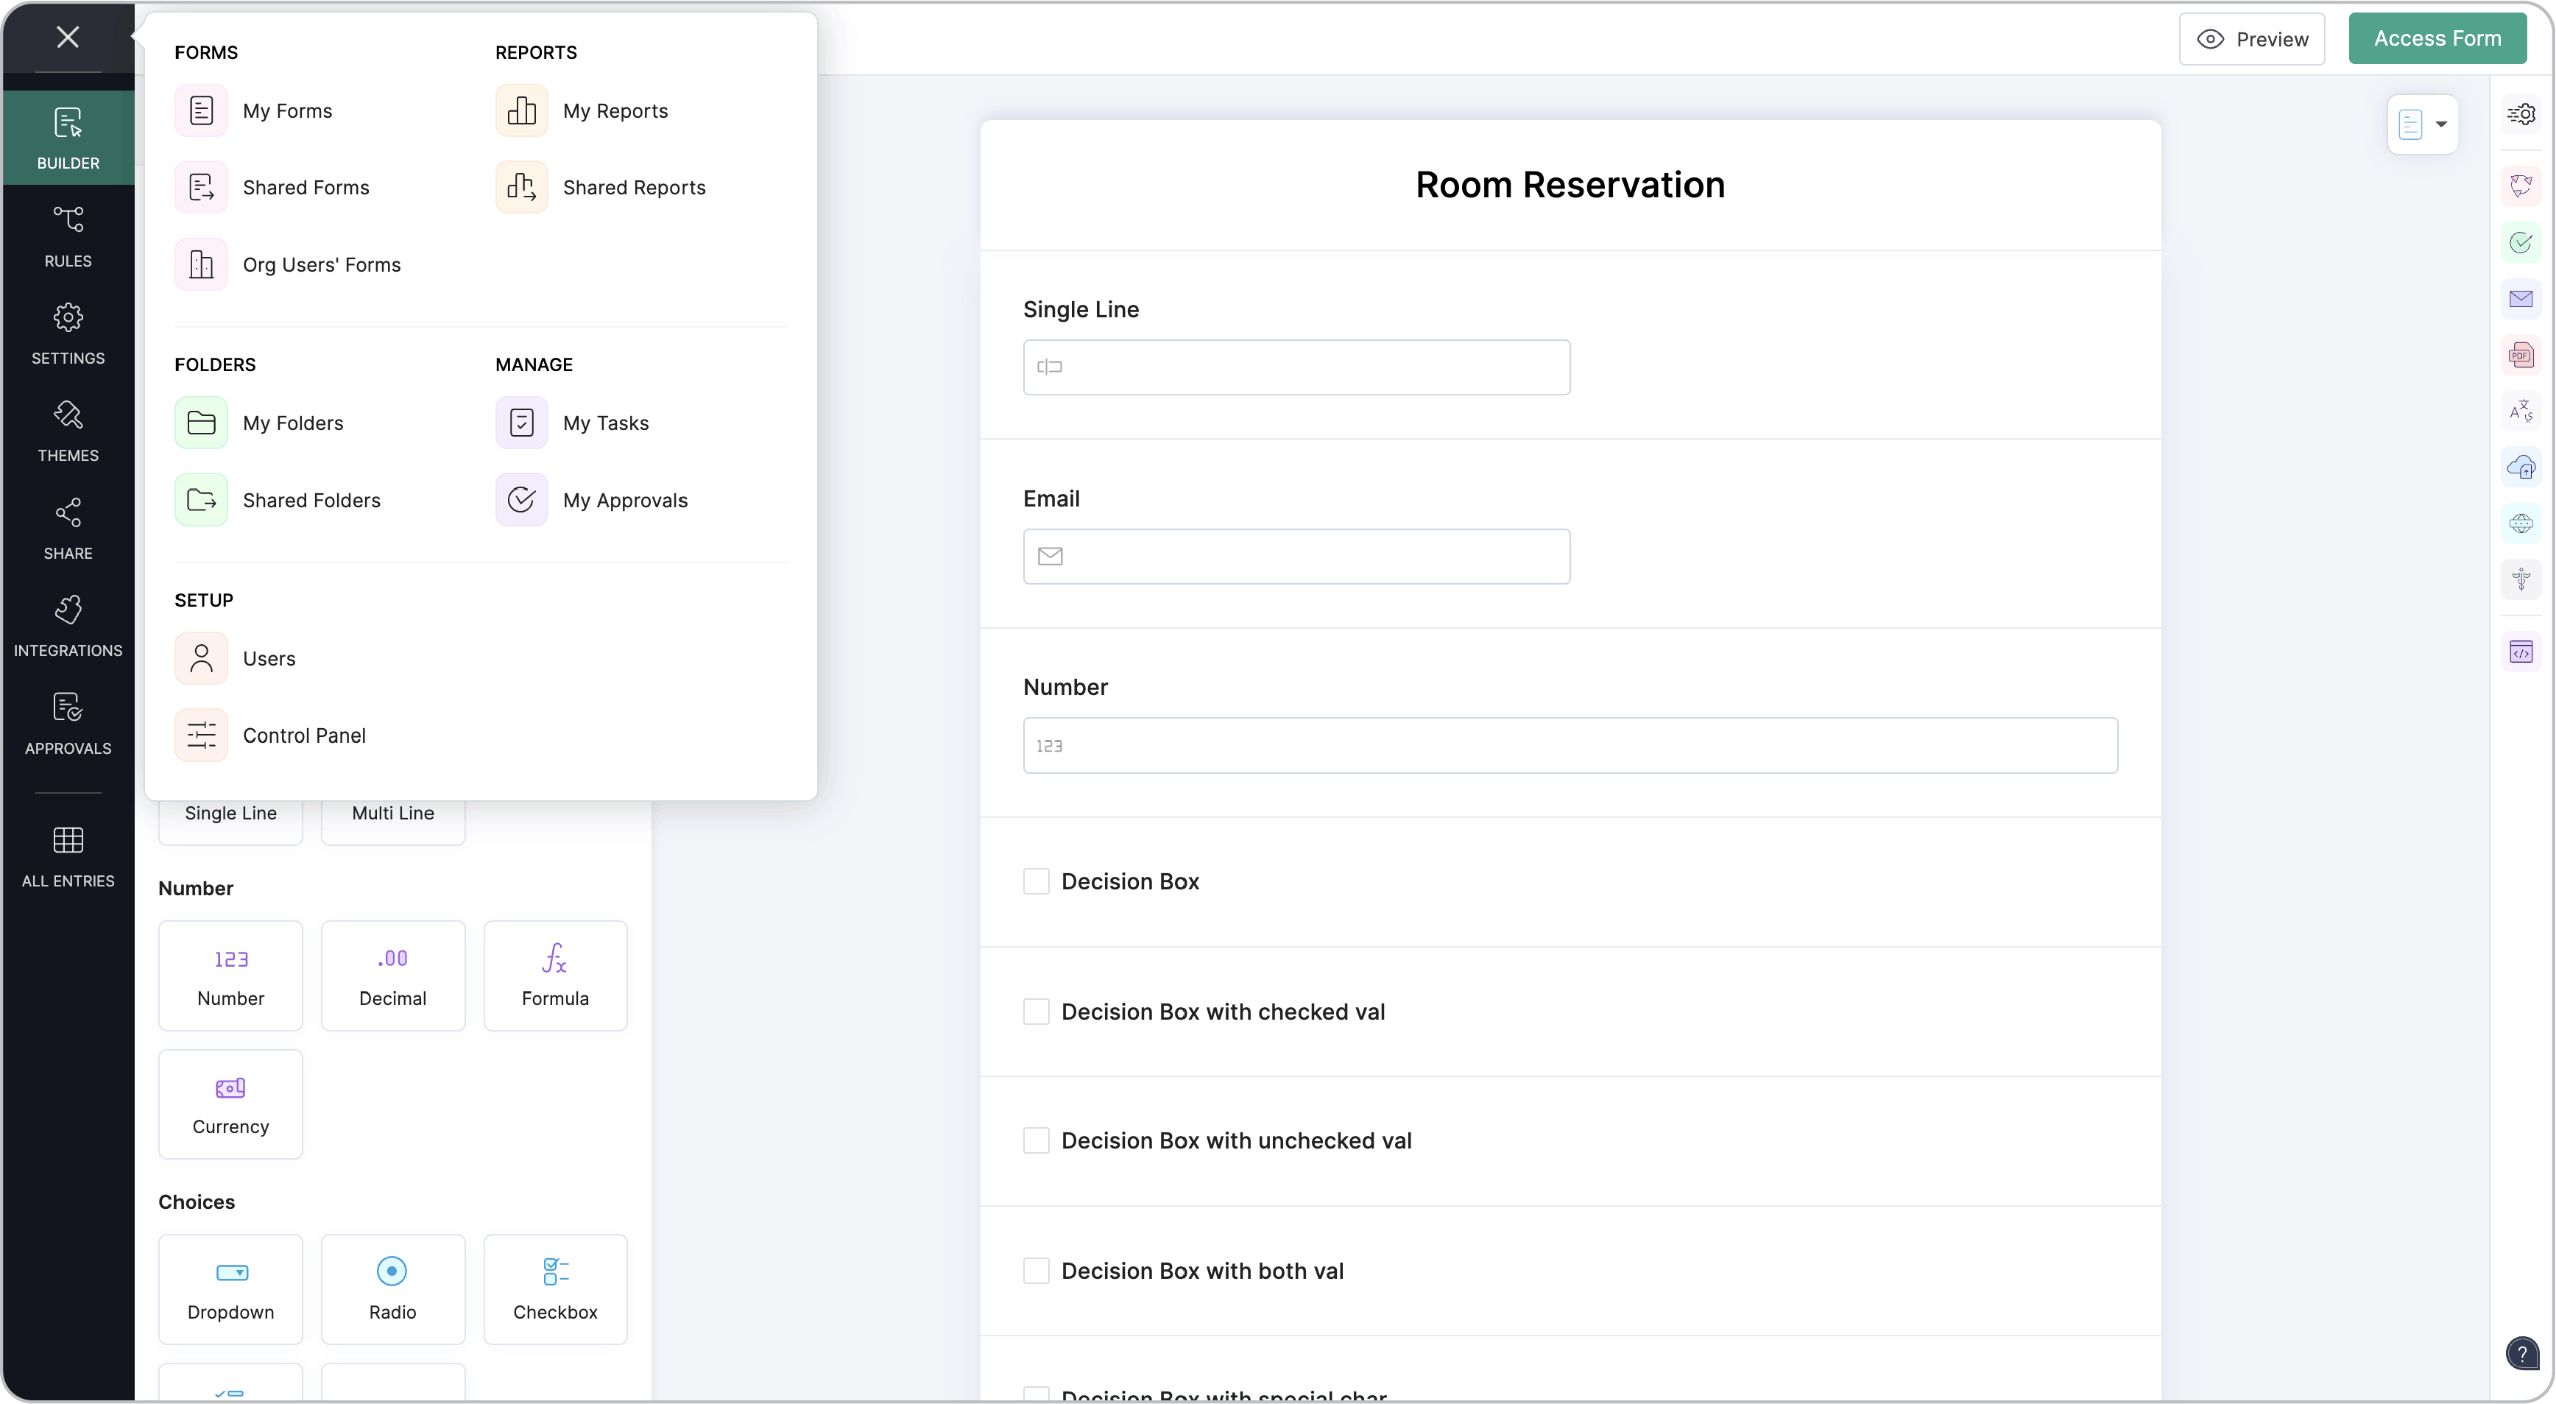Select Shared Reports menu item
Image resolution: width=2556 pixels, height=1404 pixels.
pos(633,188)
